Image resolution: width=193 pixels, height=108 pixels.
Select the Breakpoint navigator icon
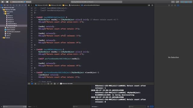point(23,5)
